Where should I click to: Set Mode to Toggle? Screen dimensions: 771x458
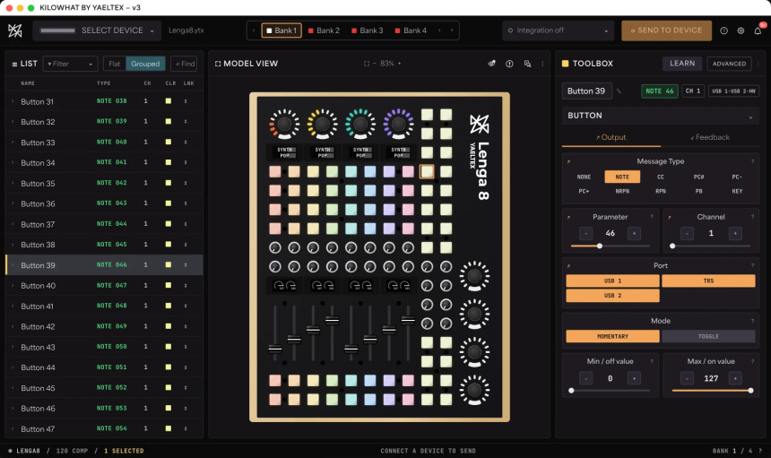pos(708,336)
